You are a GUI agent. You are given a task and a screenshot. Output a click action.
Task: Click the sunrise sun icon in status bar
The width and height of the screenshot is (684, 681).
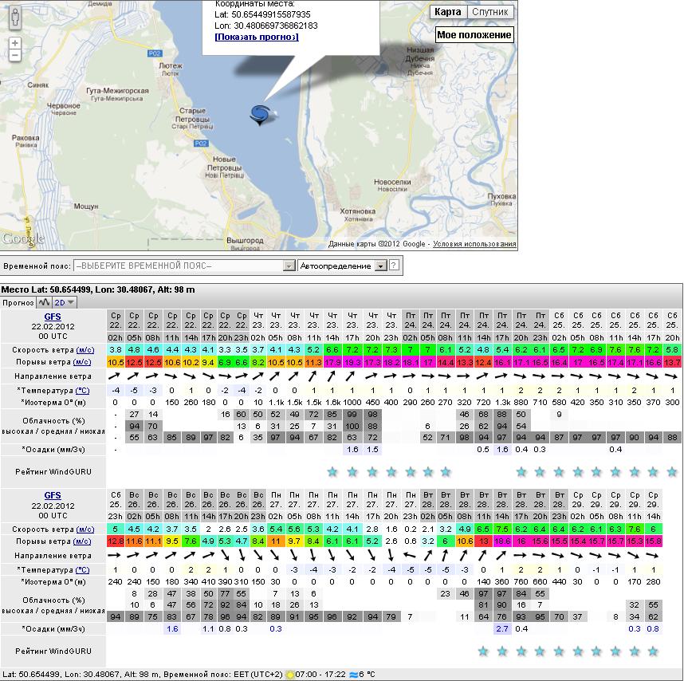291,674
